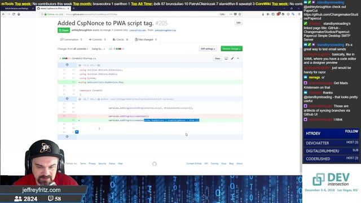
Task: Open the green Review changes dropdown
Action: pos(232,49)
